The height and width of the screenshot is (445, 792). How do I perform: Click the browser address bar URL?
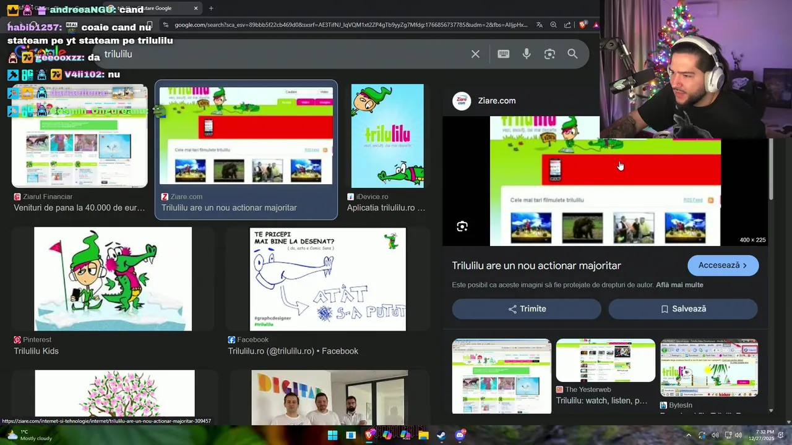351,25
